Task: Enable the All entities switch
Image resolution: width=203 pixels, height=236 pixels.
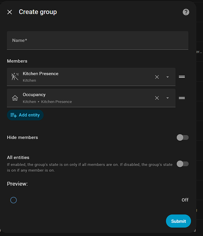Action: tap(182, 164)
